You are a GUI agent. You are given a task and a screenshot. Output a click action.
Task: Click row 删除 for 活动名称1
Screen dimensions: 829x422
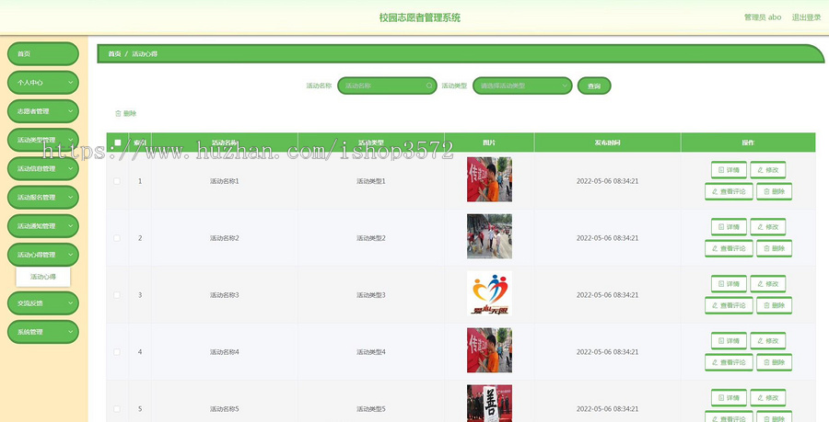tap(774, 191)
